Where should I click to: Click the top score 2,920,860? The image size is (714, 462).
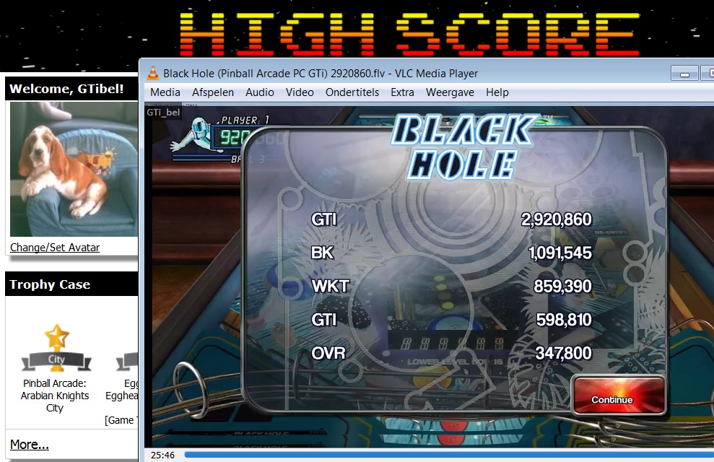coord(557,219)
